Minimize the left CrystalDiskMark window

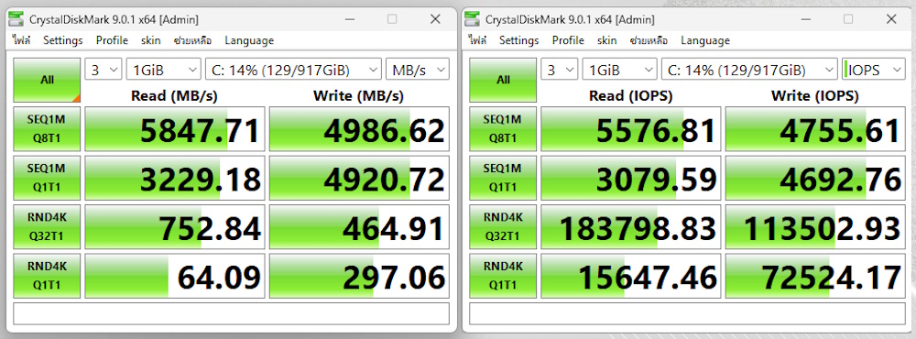click(x=349, y=19)
